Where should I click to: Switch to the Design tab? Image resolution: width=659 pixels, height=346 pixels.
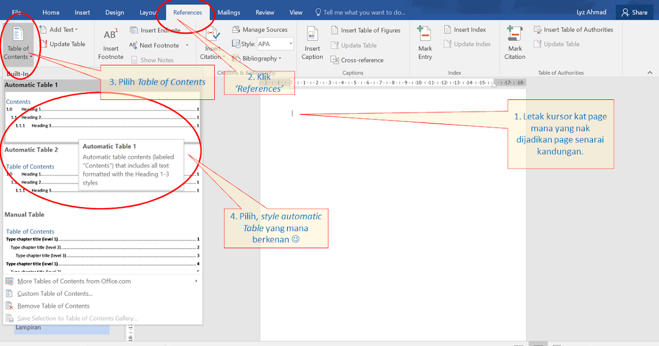coord(115,12)
